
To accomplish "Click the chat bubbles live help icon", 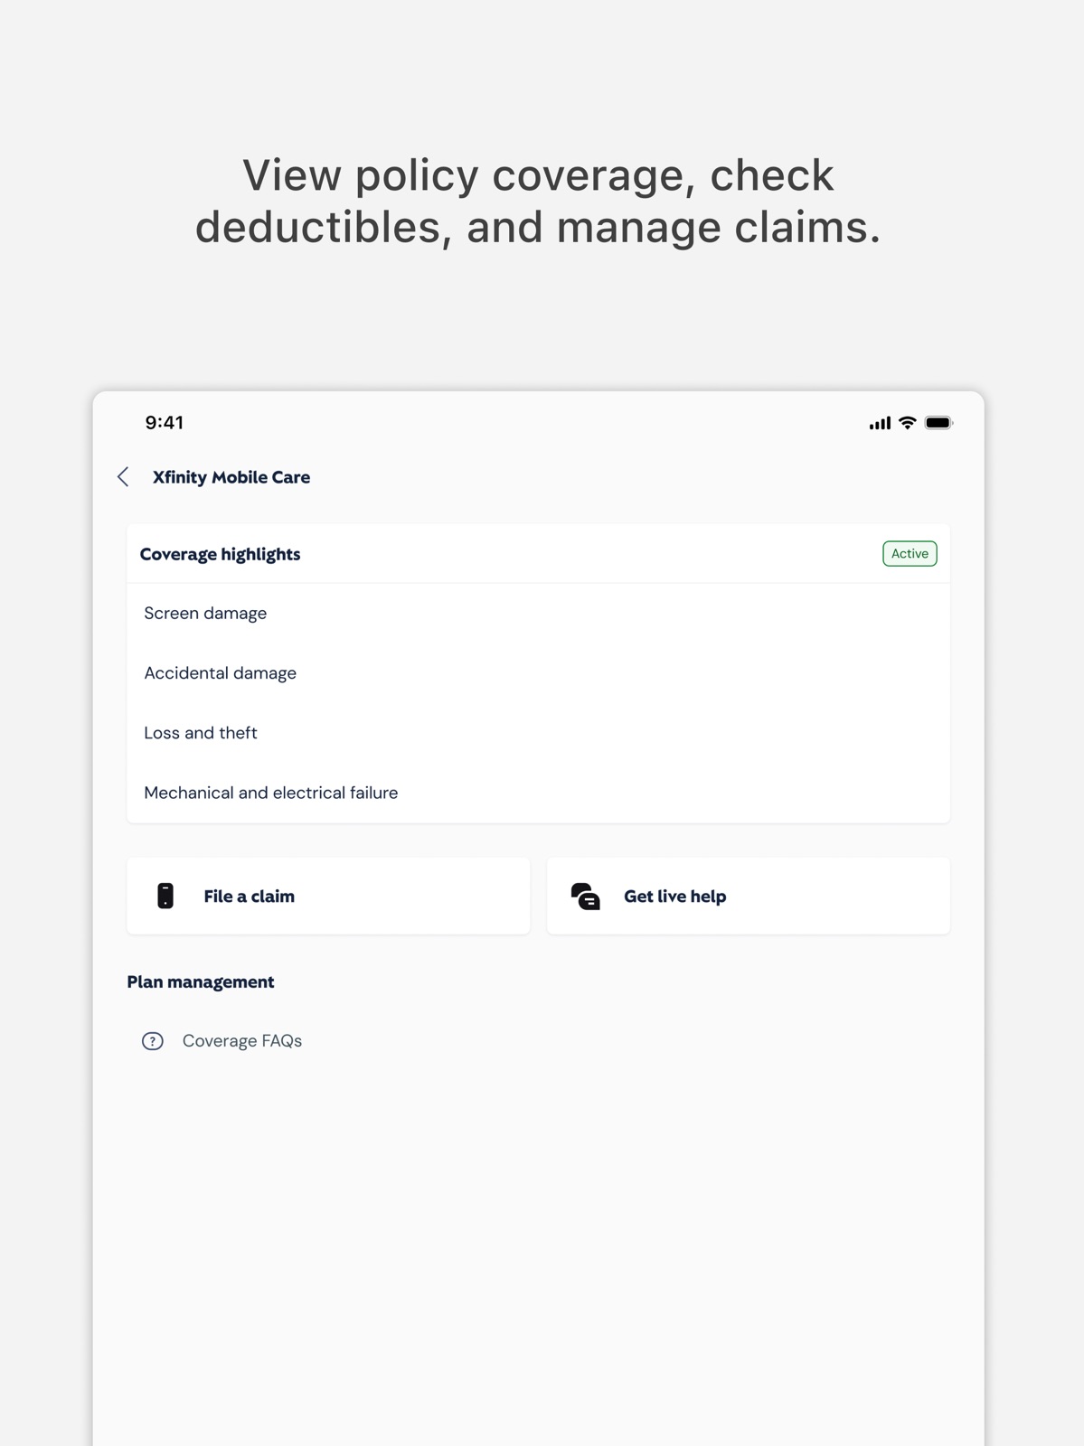I will [586, 896].
